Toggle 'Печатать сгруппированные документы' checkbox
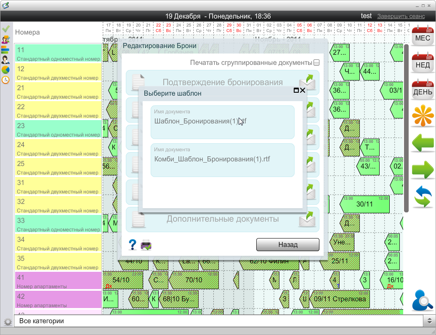436x335 pixels. pyautogui.click(x=316, y=63)
